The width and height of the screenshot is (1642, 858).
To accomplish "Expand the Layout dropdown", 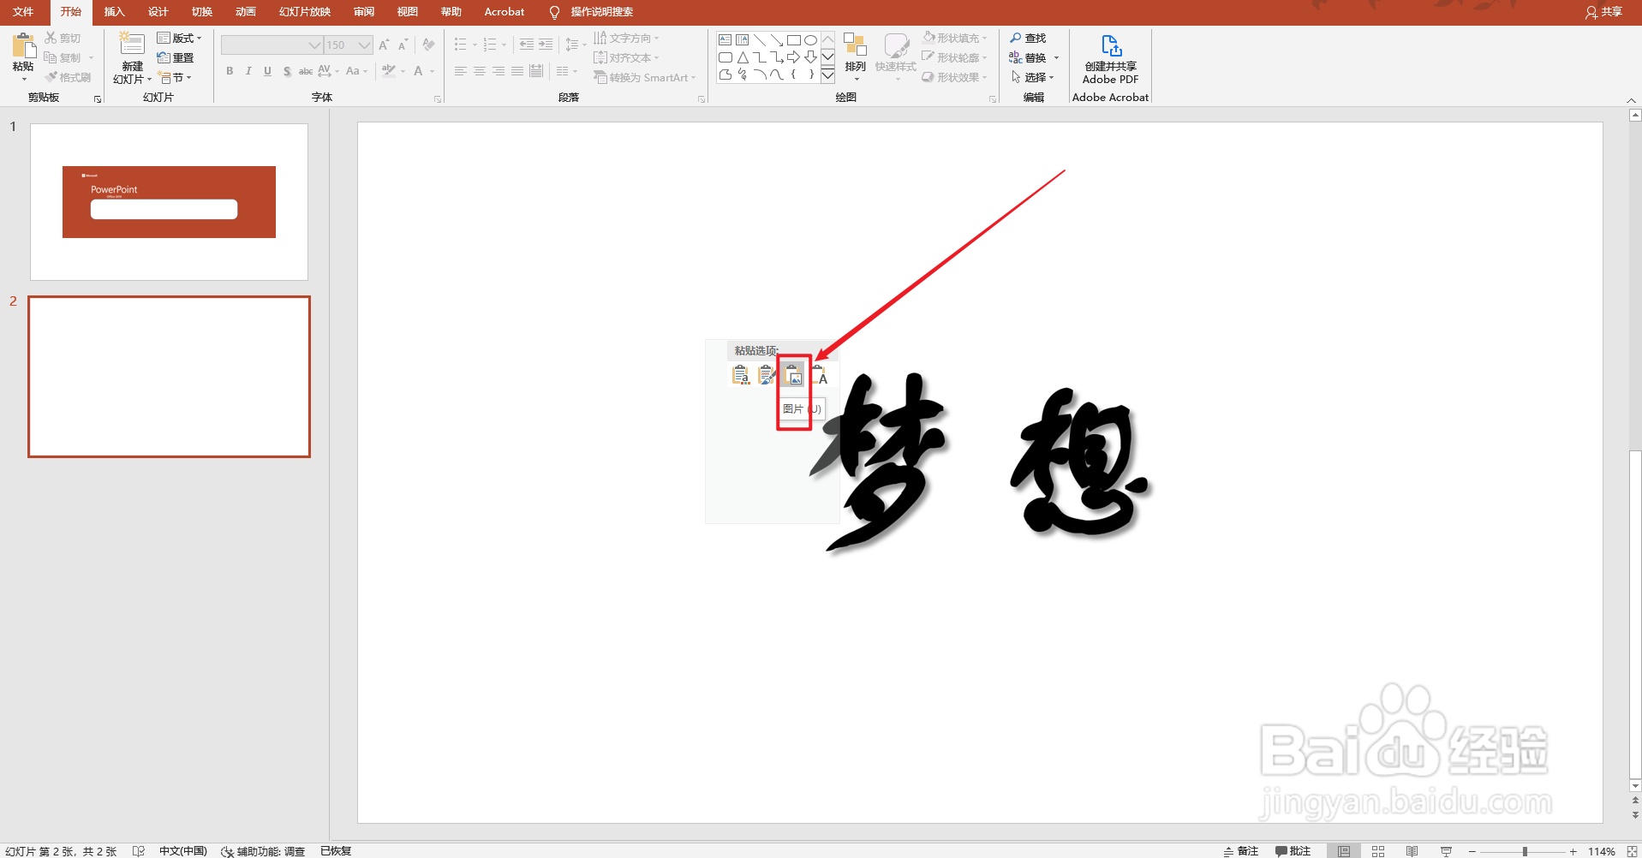I will pos(180,38).
